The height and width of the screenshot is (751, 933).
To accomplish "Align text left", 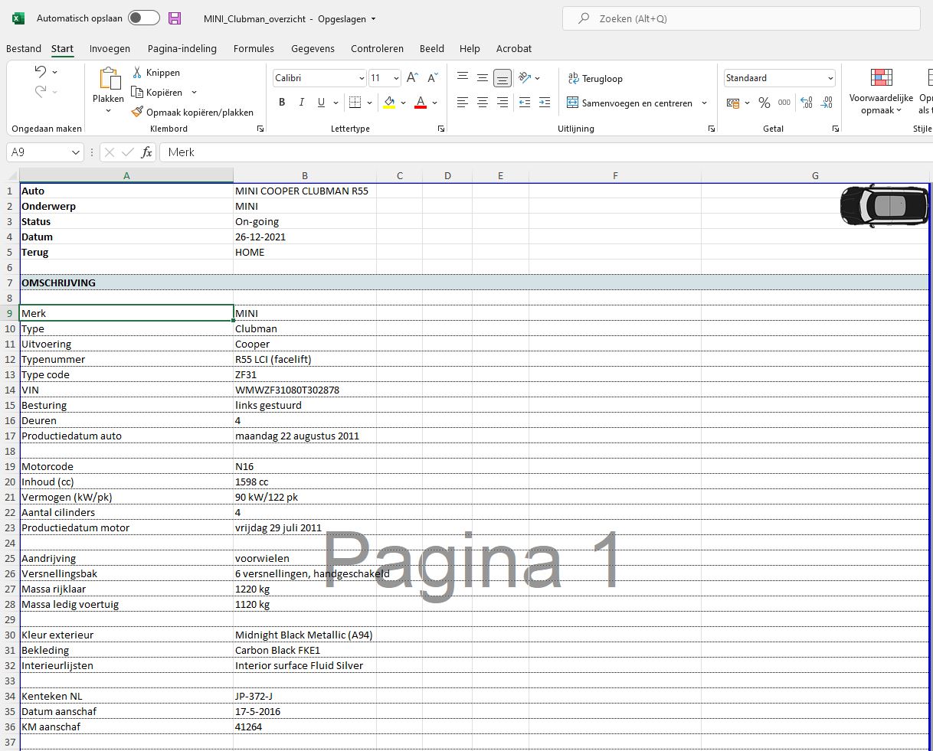I will 463,102.
